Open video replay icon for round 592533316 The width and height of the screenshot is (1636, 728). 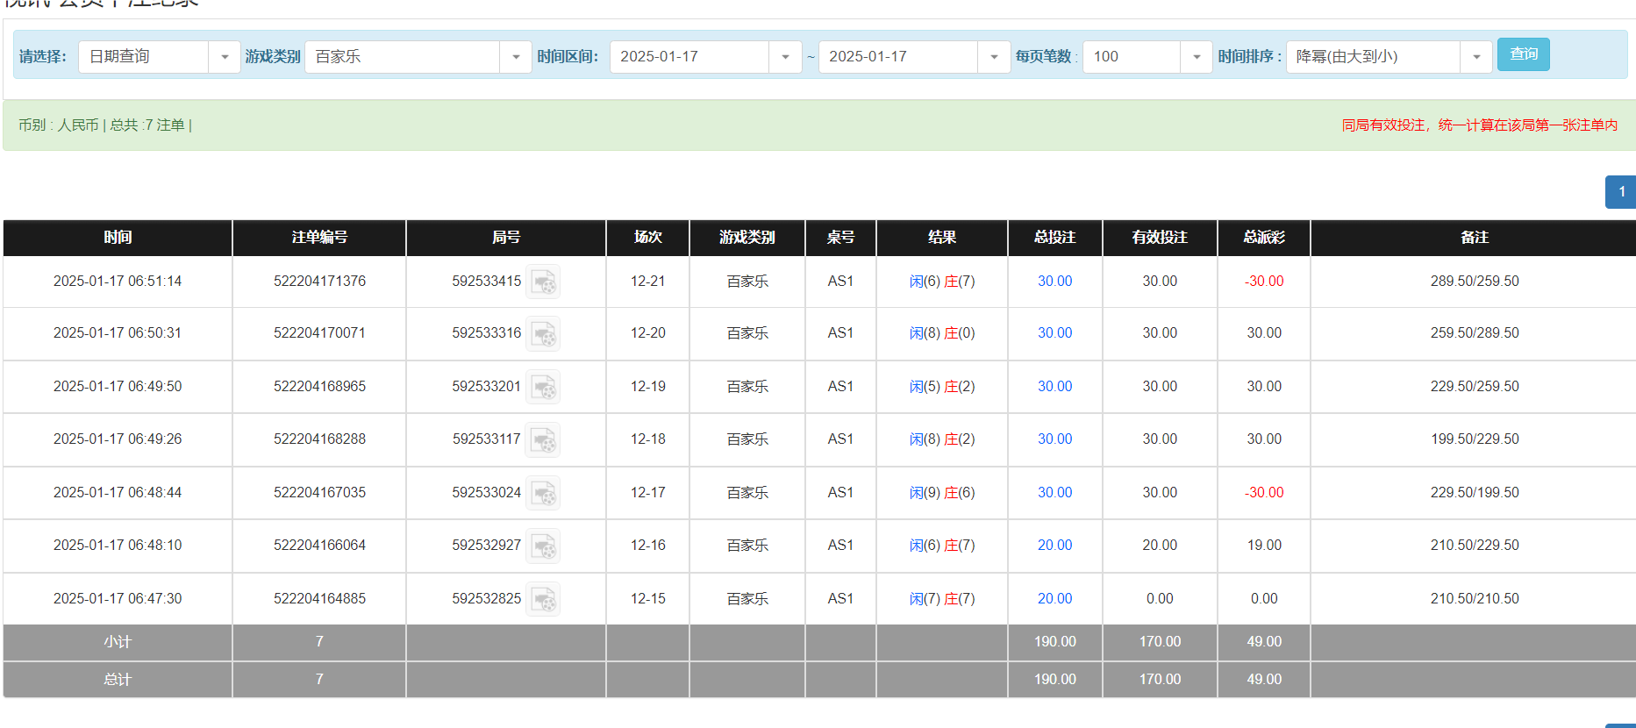coord(543,334)
